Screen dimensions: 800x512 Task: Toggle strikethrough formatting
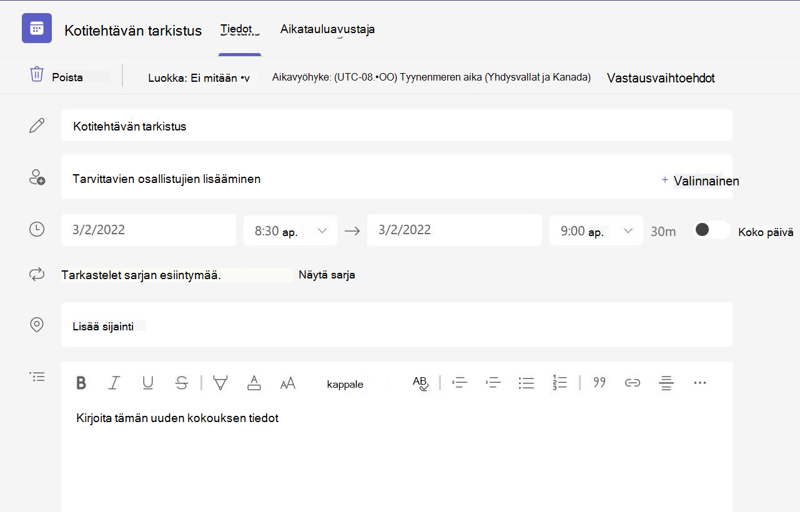[182, 383]
